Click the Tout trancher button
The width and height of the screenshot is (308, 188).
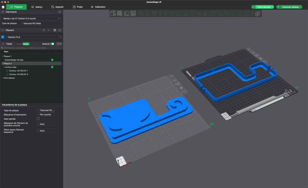(264, 7)
